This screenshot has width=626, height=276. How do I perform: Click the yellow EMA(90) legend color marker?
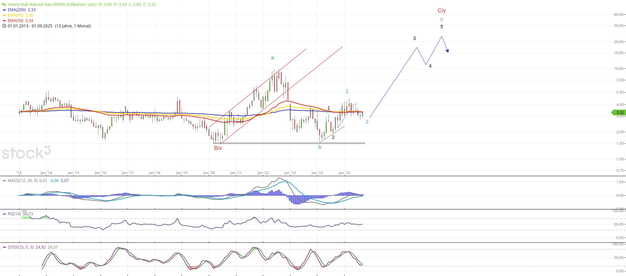[x=4, y=15]
